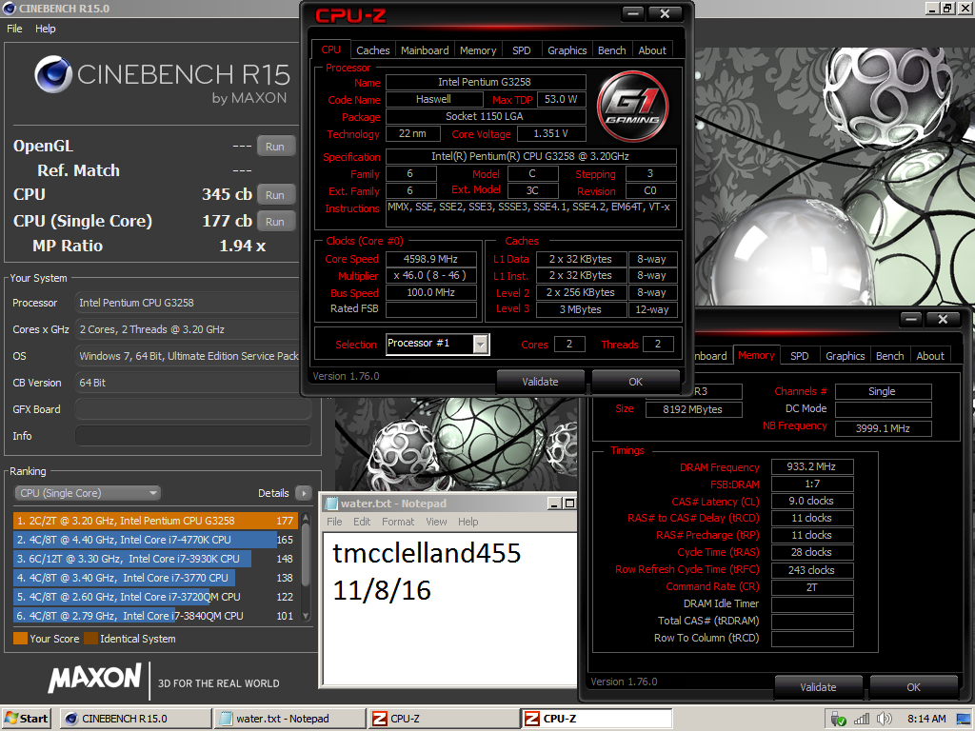Open the Processor #1 selection dropdown
Image resolution: width=975 pixels, height=731 pixels.
click(x=438, y=344)
